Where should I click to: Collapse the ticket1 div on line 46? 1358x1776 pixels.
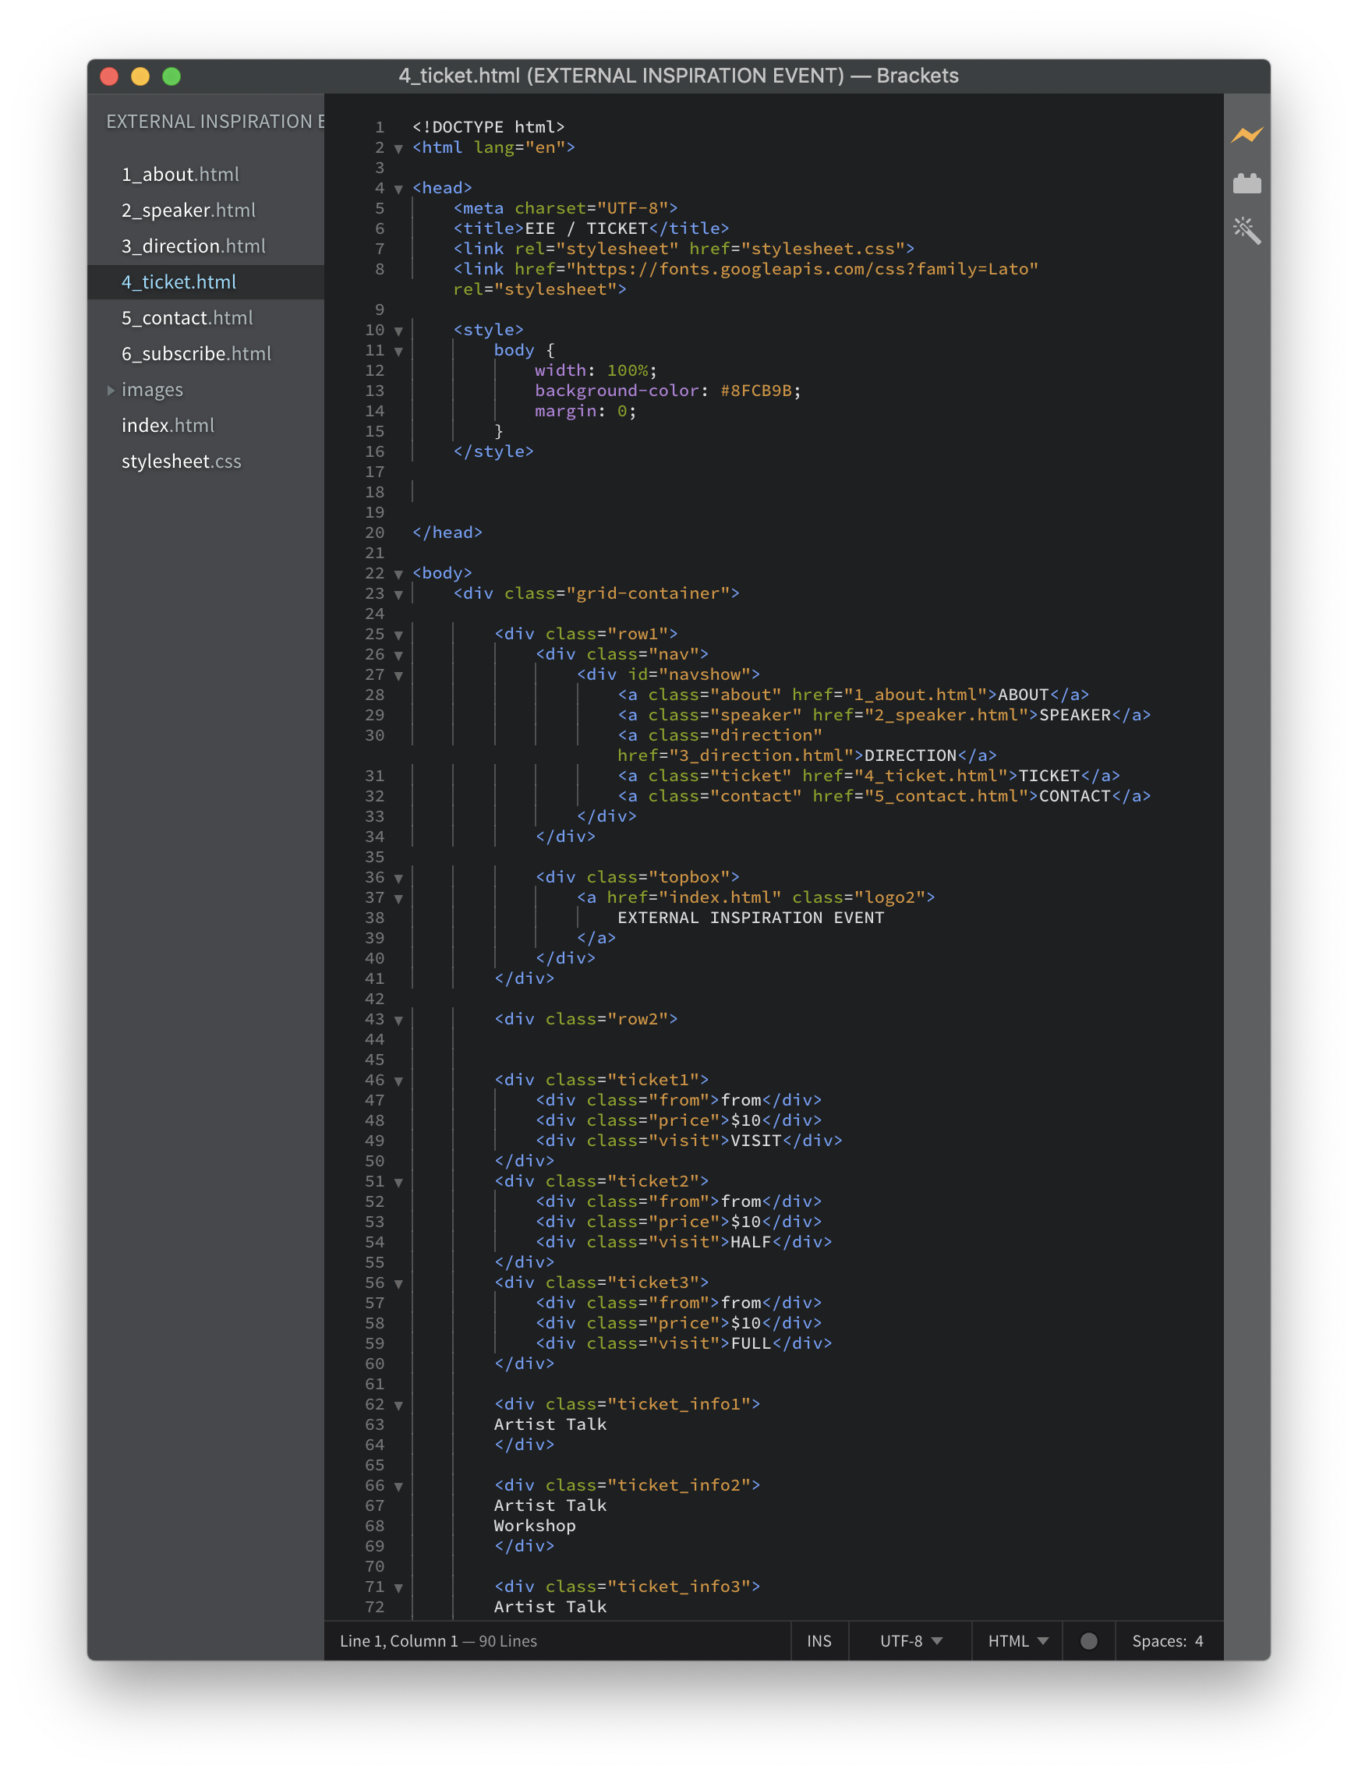click(x=398, y=1081)
